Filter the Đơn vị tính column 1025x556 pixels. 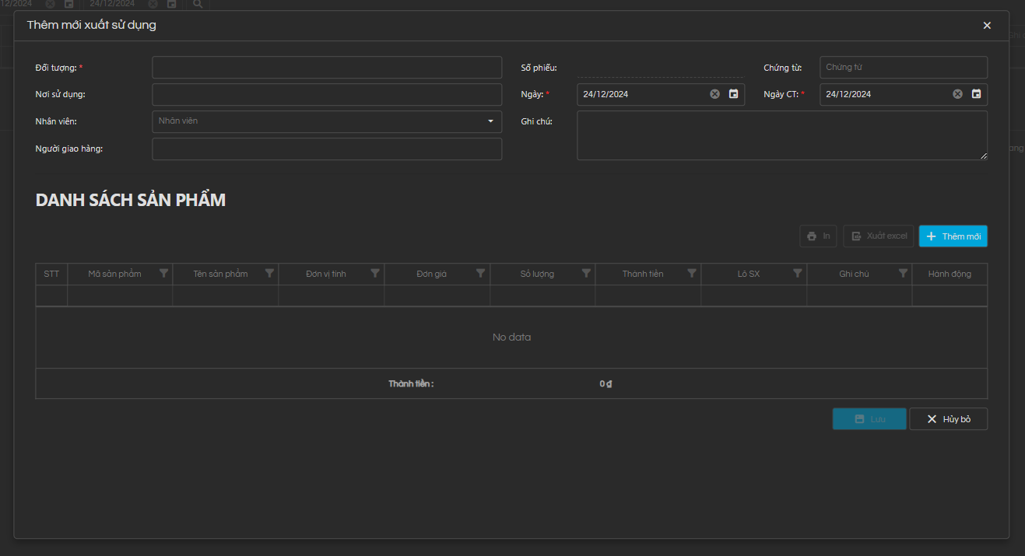pos(375,274)
